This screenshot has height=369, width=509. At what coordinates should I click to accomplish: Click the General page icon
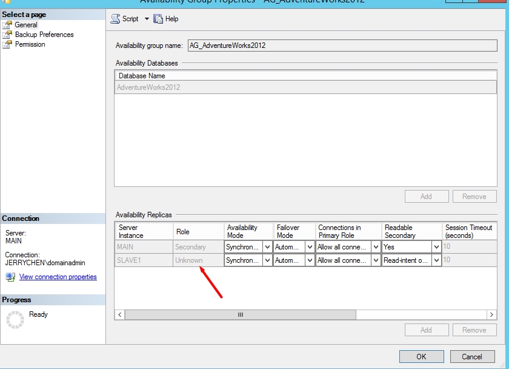click(x=7, y=25)
